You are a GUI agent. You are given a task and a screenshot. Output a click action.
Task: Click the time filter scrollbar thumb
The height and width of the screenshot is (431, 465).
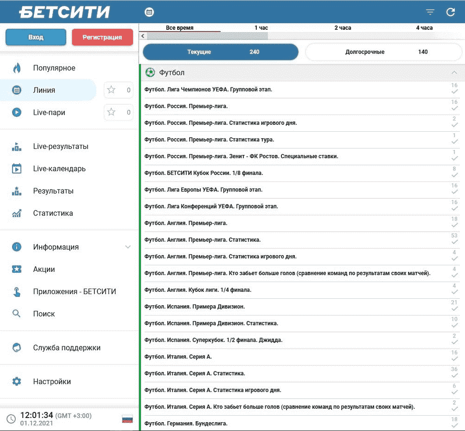207,36
